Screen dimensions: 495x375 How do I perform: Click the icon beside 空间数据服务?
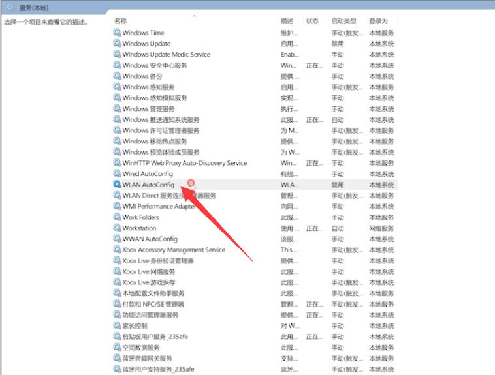pyautogui.click(x=117, y=347)
